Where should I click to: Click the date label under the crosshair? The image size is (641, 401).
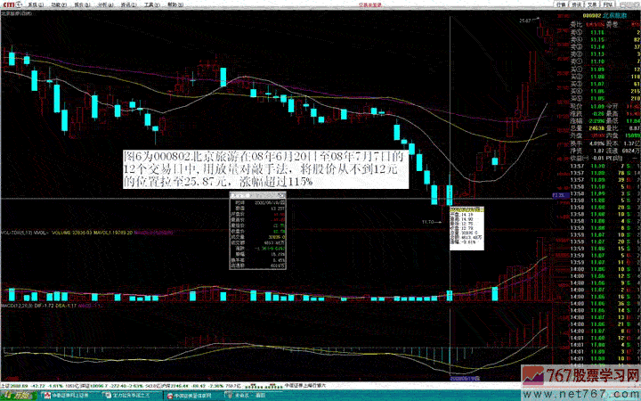[x=465, y=378]
